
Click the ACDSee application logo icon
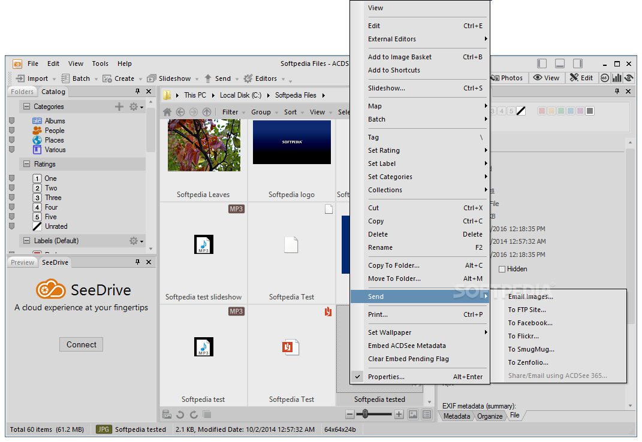[17, 64]
